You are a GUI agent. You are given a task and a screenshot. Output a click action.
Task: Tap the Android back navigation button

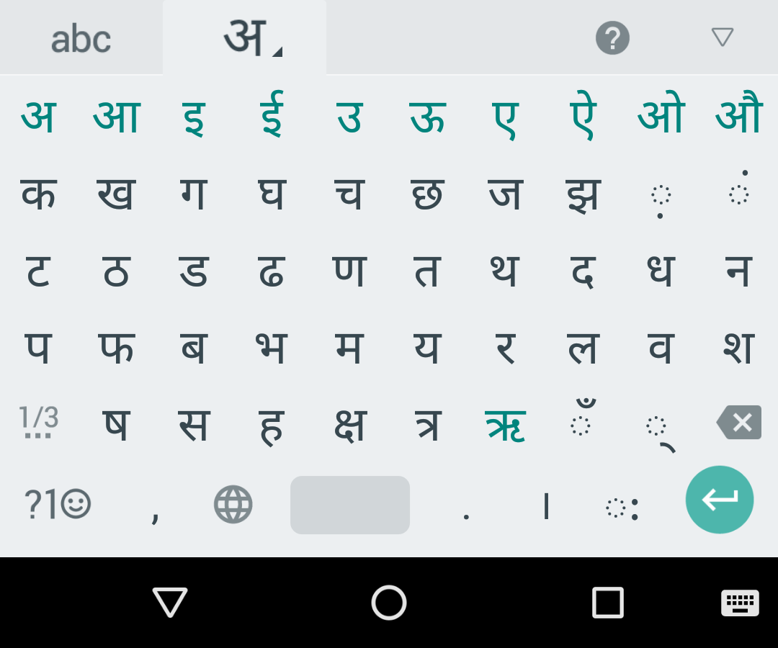170,602
